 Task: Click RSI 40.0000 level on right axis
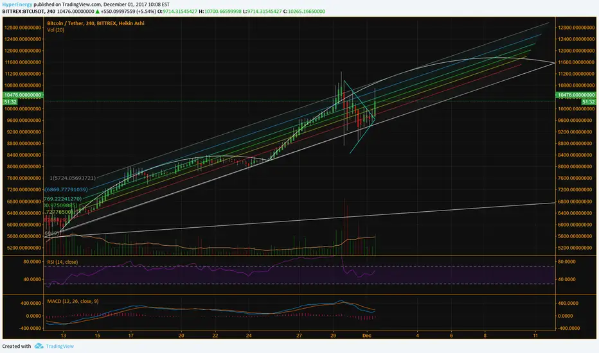coord(568,279)
